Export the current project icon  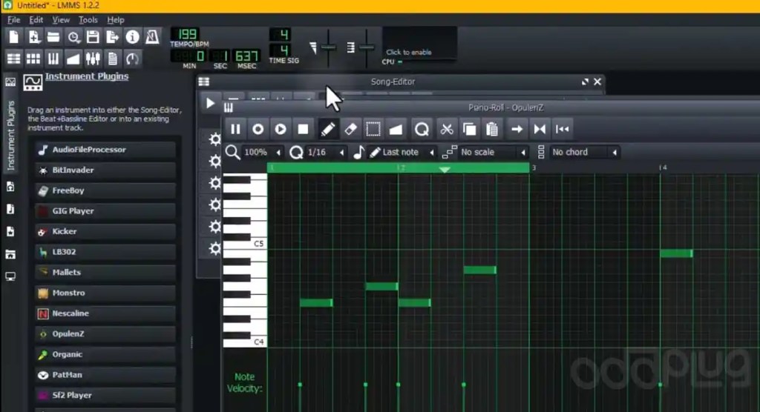click(113, 37)
